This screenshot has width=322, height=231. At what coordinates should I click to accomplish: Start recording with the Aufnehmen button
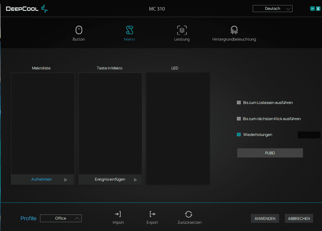pyautogui.click(x=42, y=179)
